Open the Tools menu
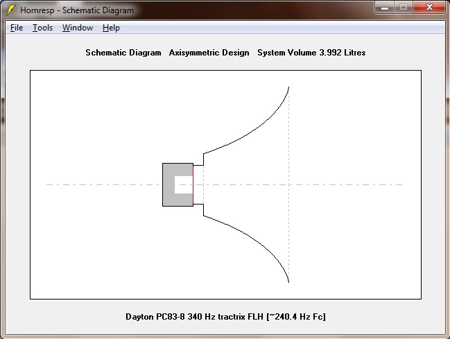 42,28
